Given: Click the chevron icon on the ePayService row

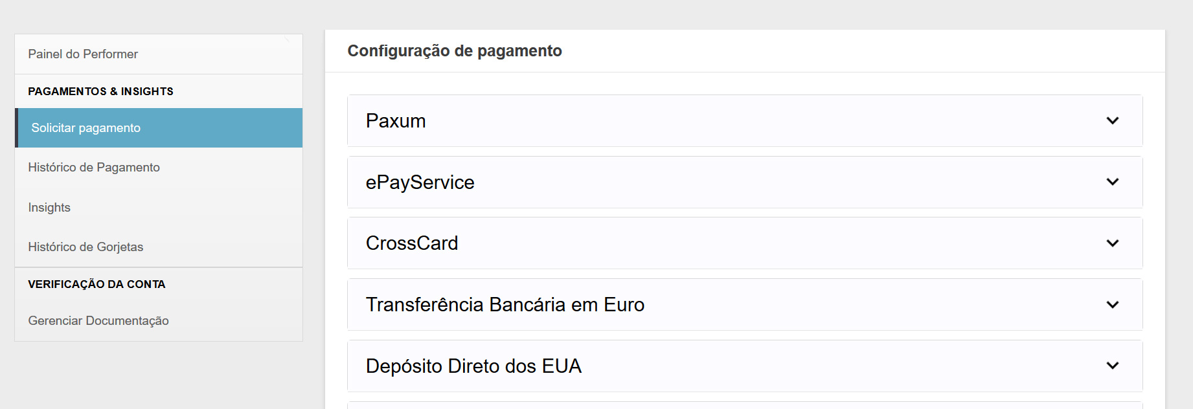Looking at the screenshot, I should coord(1112,182).
